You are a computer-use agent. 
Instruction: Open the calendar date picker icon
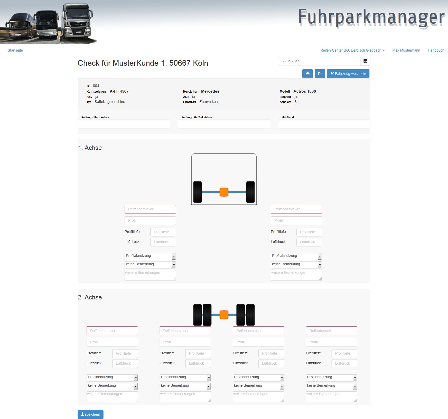pyautogui.click(x=365, y=61)
